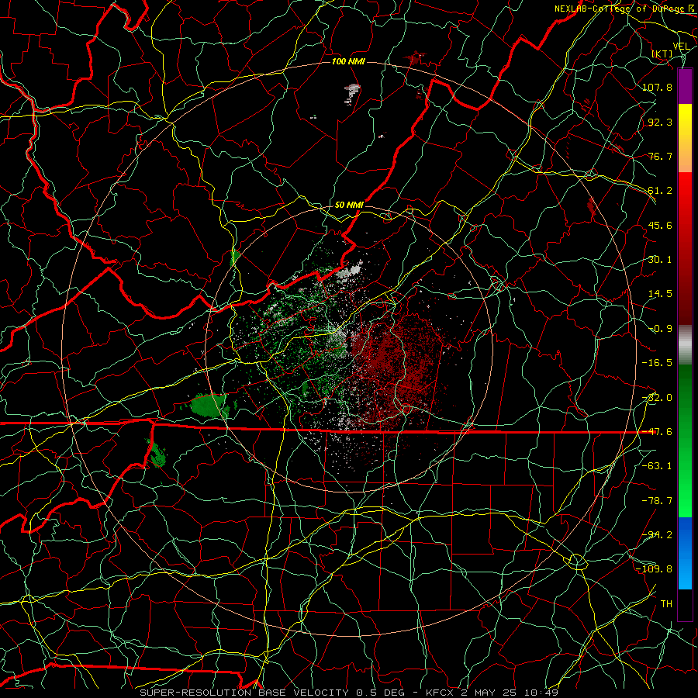Viewport: 698px width, 698px height.
Task: Click the VEL legend title
Action: click(681, 47)
